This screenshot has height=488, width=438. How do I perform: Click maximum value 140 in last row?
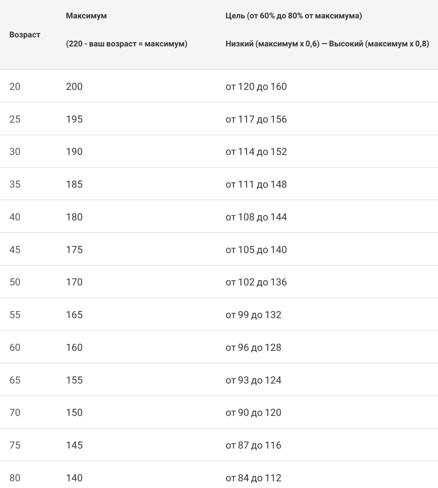click(74, 477)
